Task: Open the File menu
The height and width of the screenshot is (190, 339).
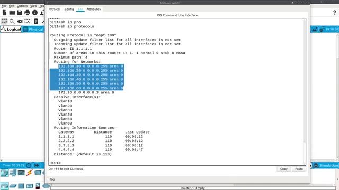Action: pos(4,6)
